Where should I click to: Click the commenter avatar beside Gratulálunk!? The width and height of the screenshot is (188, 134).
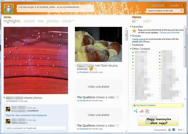point(8,109)
